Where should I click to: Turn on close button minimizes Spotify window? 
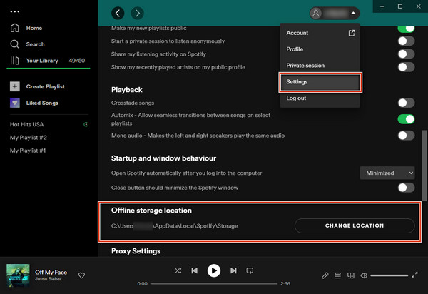click(x=405, y=188)
